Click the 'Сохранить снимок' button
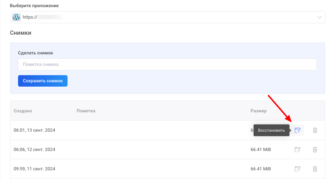327x180 pixels. tap(43, 81)
